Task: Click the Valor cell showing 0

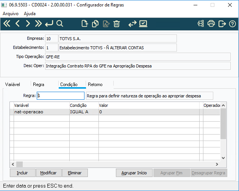Action: point(149,112)
